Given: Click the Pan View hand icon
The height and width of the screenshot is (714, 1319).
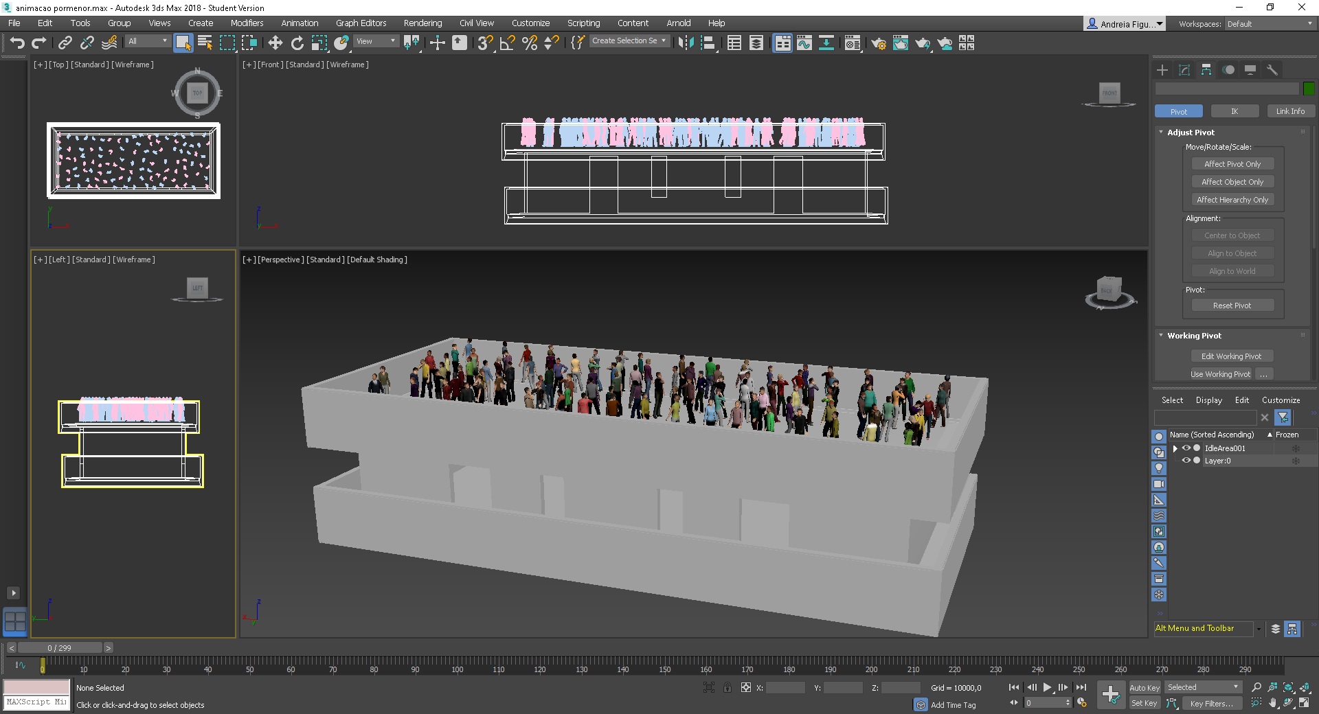Looking at the screenshot, I should click(1272, 702).
